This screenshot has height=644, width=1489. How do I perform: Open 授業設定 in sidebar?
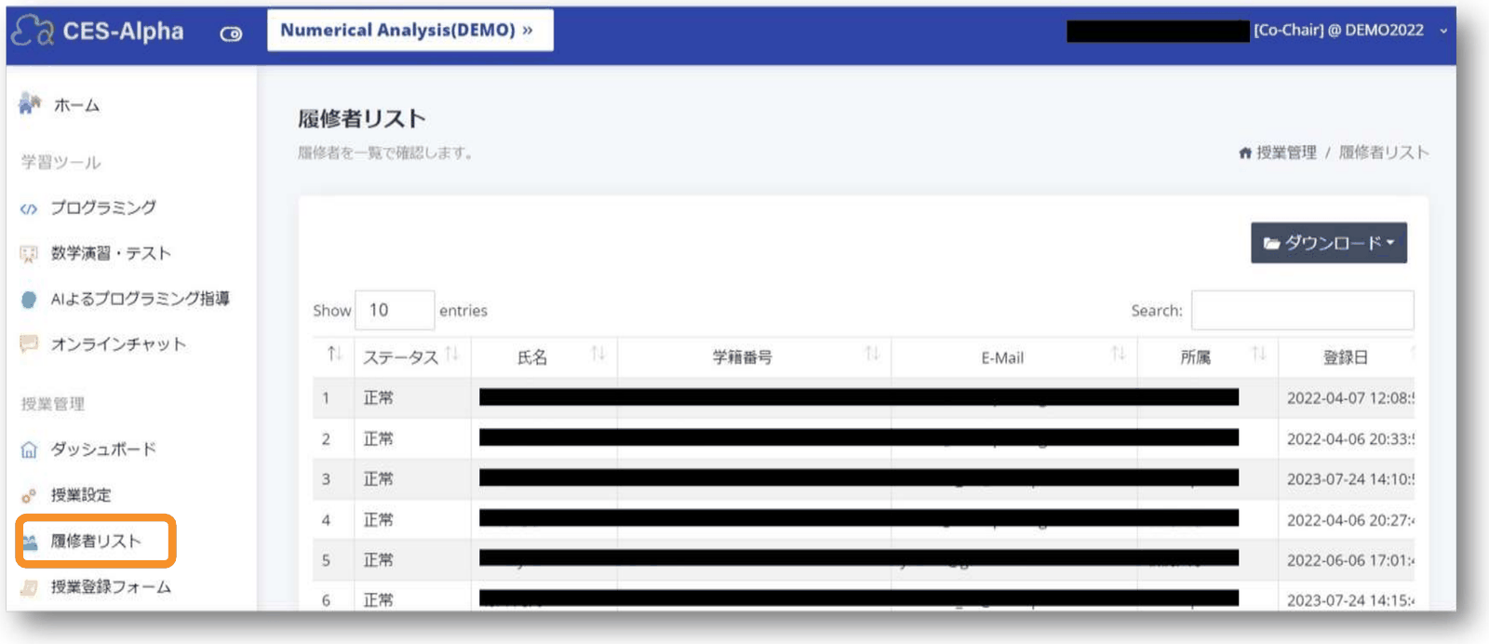click(81, 495)
